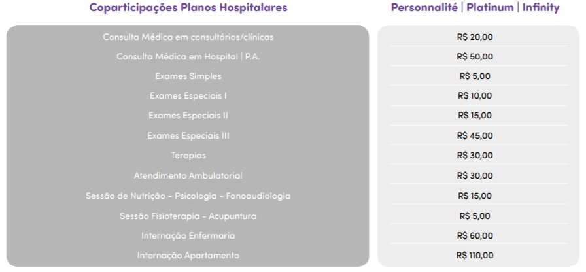The height and width of the screenshot is (272, 586).
Task: Click the Coparticipações Planos Hospitalares heading
Action: pos(188,8)
